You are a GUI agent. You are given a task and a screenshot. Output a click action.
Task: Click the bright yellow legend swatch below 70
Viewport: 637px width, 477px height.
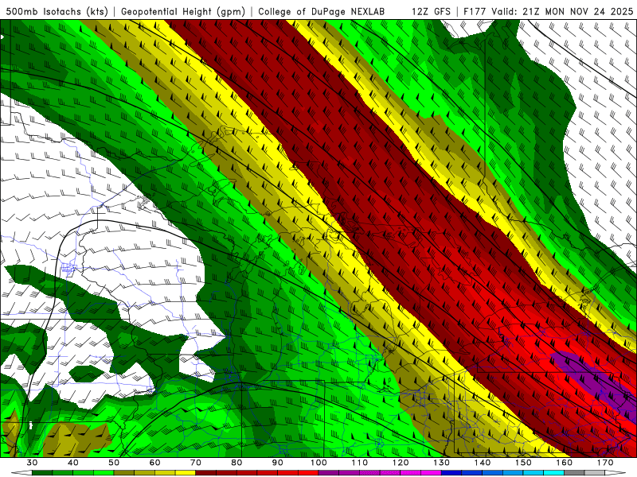186,473
